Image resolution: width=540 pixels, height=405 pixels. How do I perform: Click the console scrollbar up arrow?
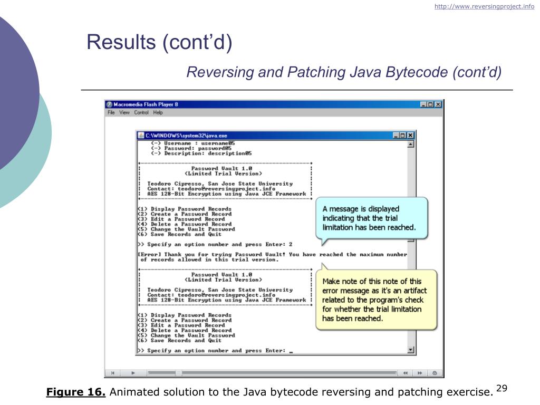pos(410,144)
